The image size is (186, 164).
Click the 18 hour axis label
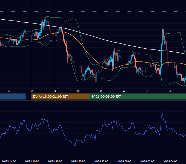55,92
